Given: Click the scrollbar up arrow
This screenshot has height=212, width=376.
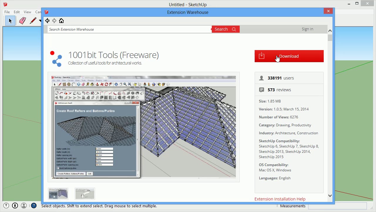Looking at the screenshot, I should (x=330, y=31).
